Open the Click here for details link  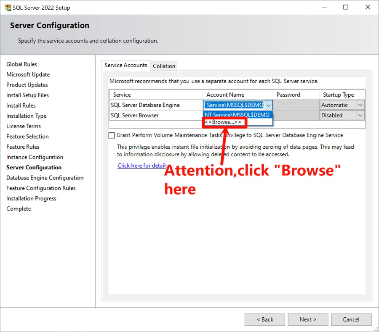[142, 166]
